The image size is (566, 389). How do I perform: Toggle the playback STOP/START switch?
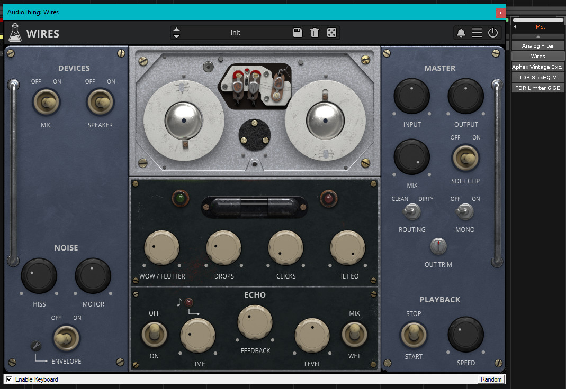pos(414,335)
